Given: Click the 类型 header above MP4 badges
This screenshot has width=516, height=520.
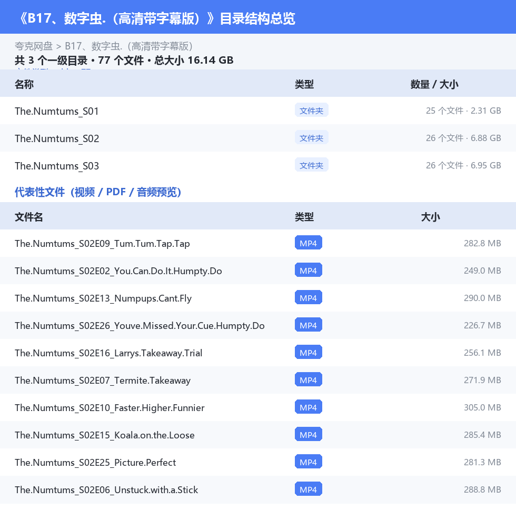Looking at the screenshot, I should coord(304,217).
